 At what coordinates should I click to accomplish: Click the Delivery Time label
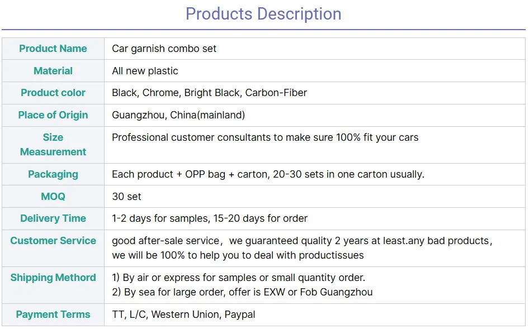53,218
